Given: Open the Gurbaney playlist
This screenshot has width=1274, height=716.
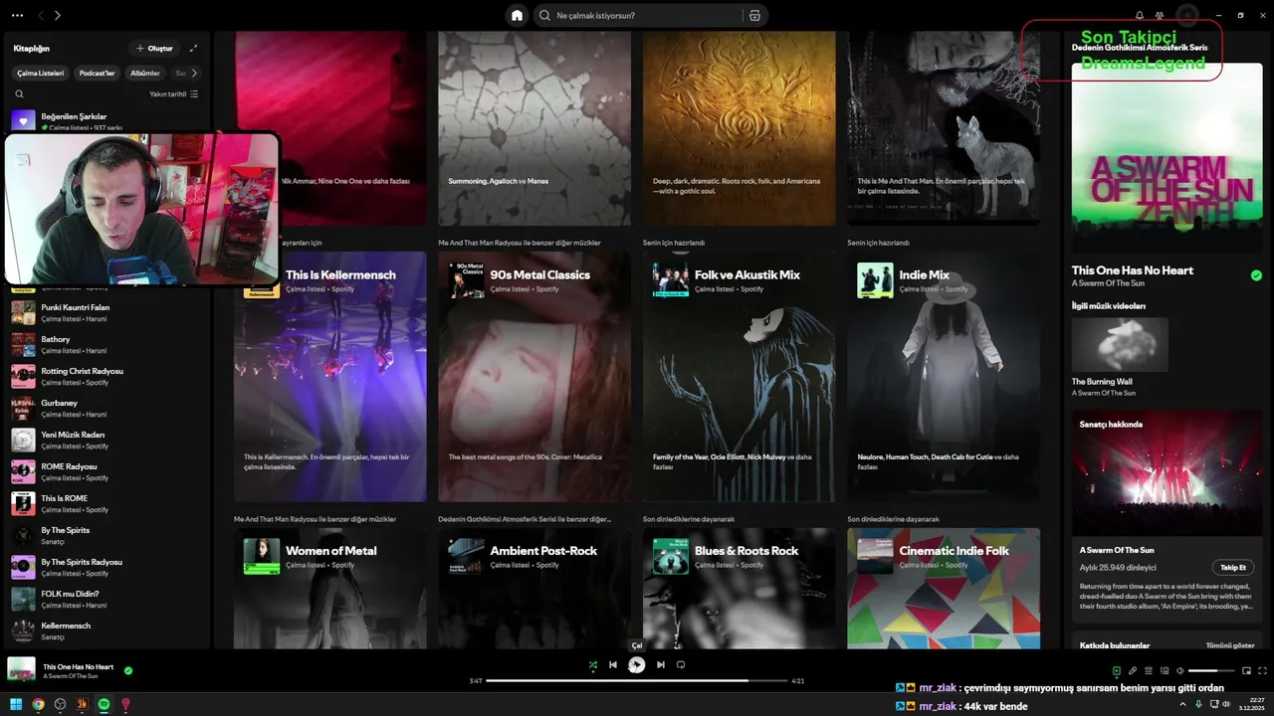Looking at the screenshot, I should tap(107, 408).
